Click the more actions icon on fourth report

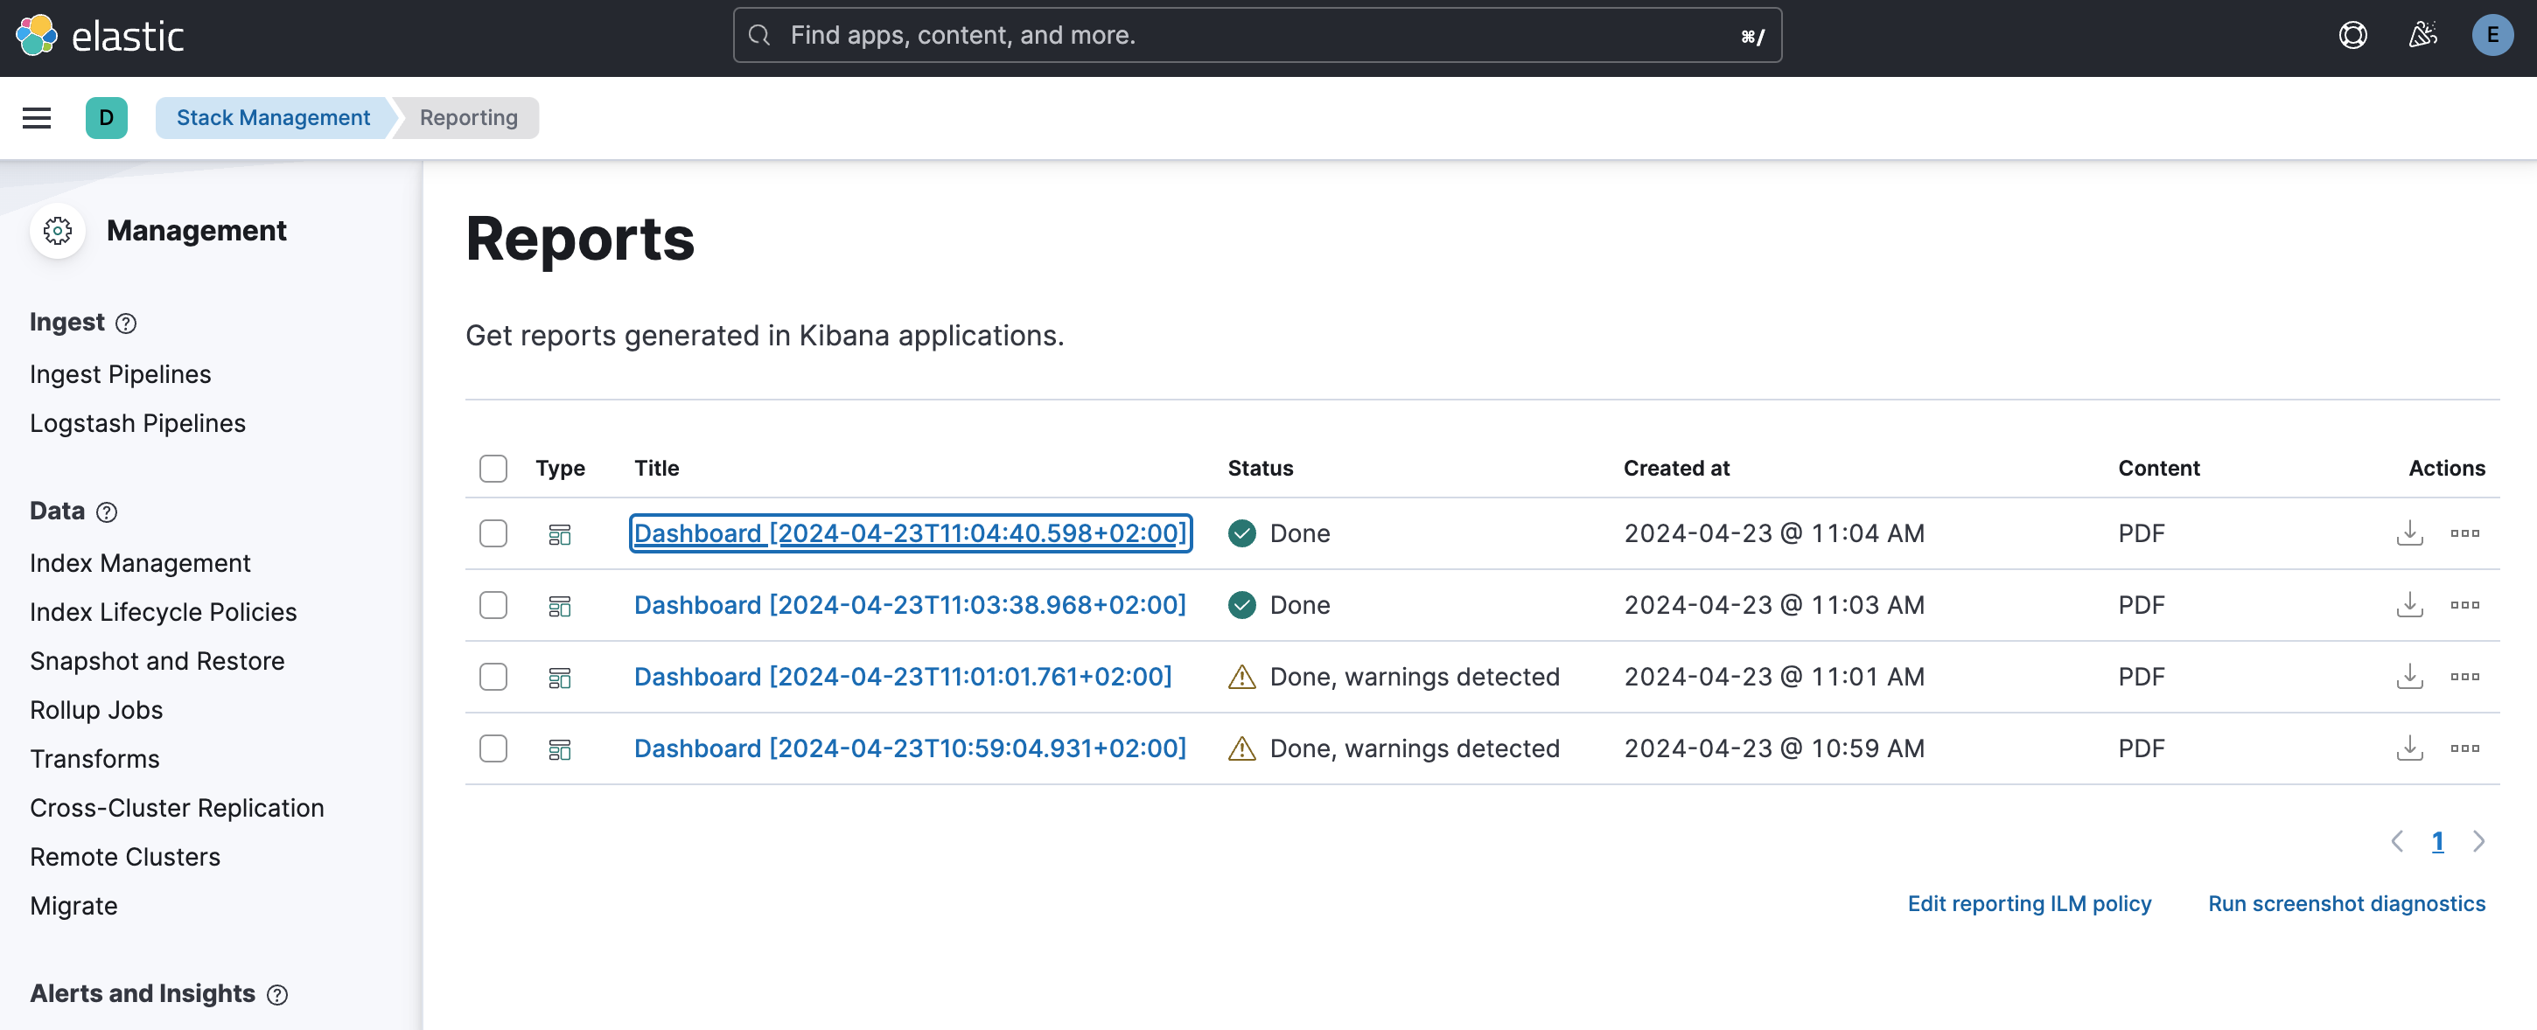point(2466,747)
